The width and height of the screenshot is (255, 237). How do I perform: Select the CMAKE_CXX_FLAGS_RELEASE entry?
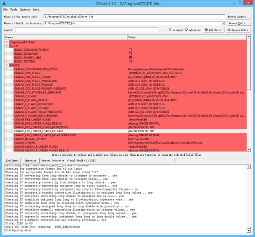point(33,85)
